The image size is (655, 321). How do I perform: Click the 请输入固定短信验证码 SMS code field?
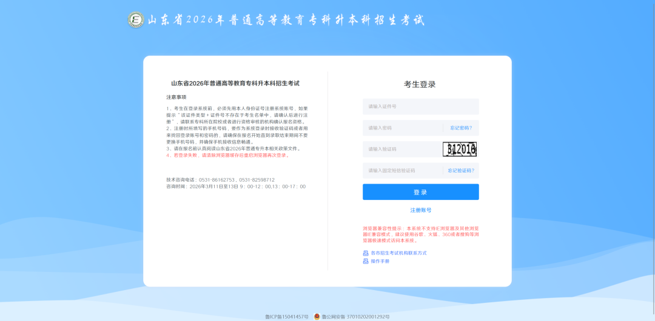pyautogui.click(x=401, y=170)
